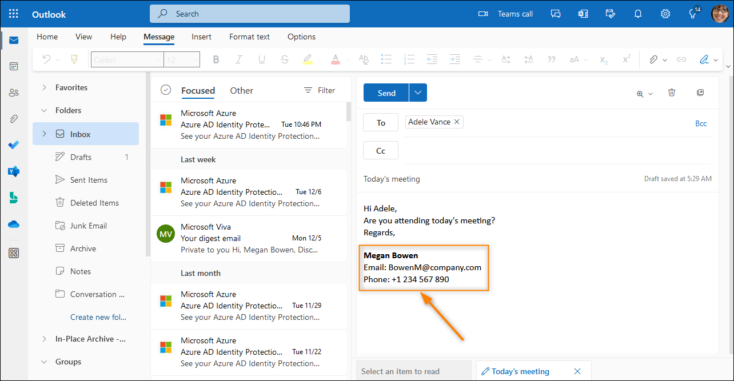Viewport: 734px width, 381px height.
Task: Open the Options ribbon tab
Action: pos(301,37)
